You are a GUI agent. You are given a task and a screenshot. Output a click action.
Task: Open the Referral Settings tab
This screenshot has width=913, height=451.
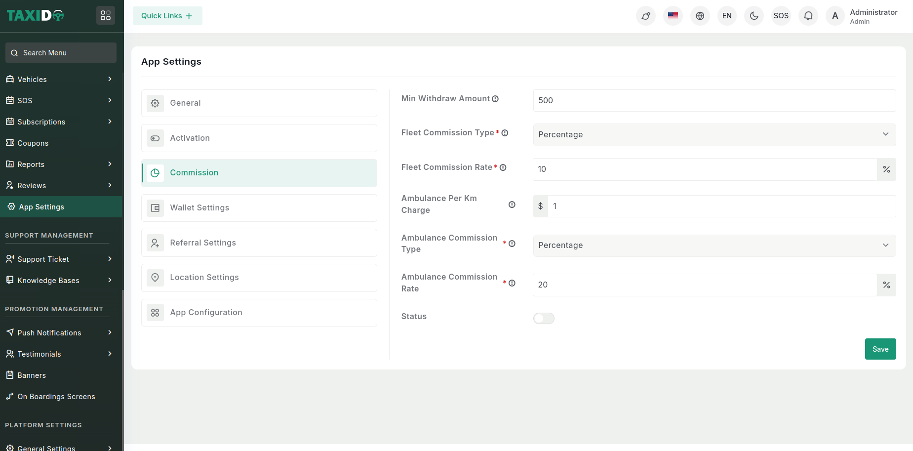[x=259, y=243]
